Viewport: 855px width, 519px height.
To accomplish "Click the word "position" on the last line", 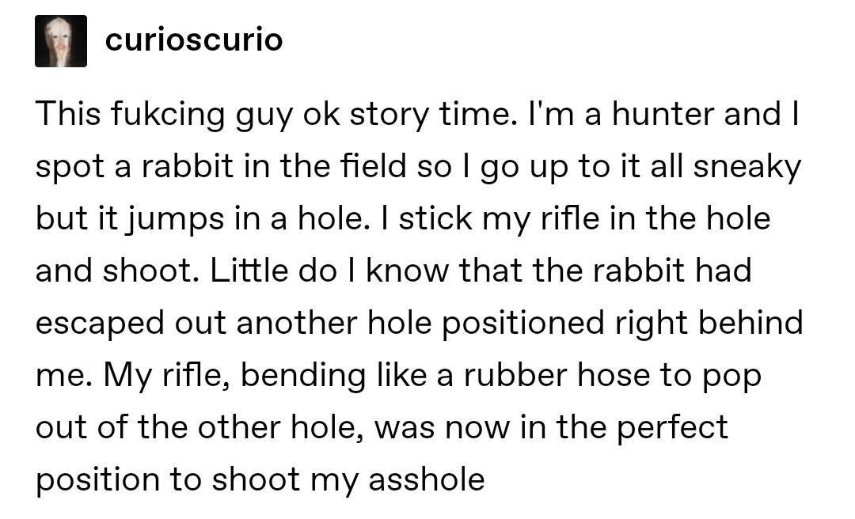I will 97,481.
